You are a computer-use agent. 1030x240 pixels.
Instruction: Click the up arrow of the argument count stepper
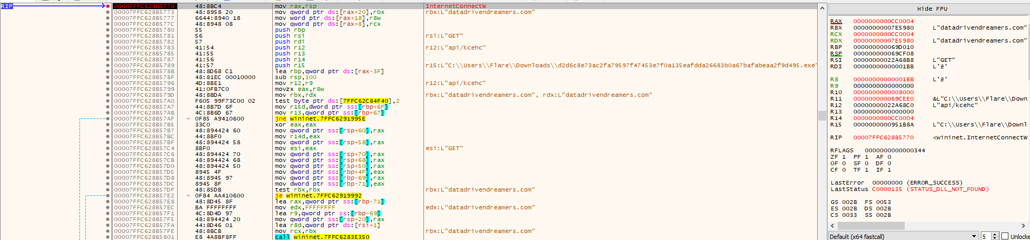[x=995, y=235]
